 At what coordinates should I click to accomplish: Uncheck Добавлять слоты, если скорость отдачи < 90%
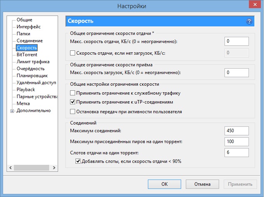tap(78, 161)
